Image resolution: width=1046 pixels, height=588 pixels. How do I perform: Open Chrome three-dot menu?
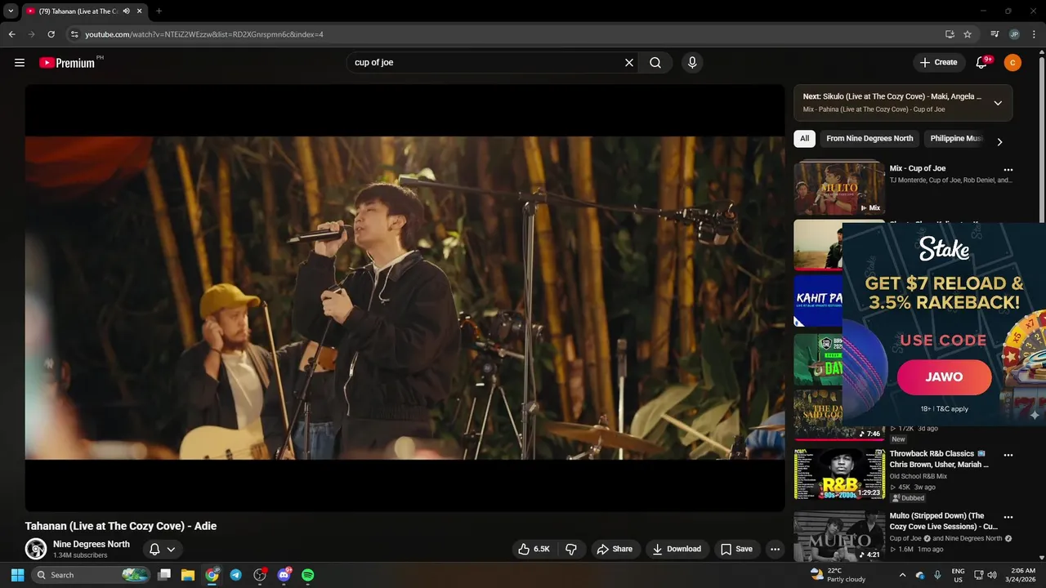(1033, 34)
